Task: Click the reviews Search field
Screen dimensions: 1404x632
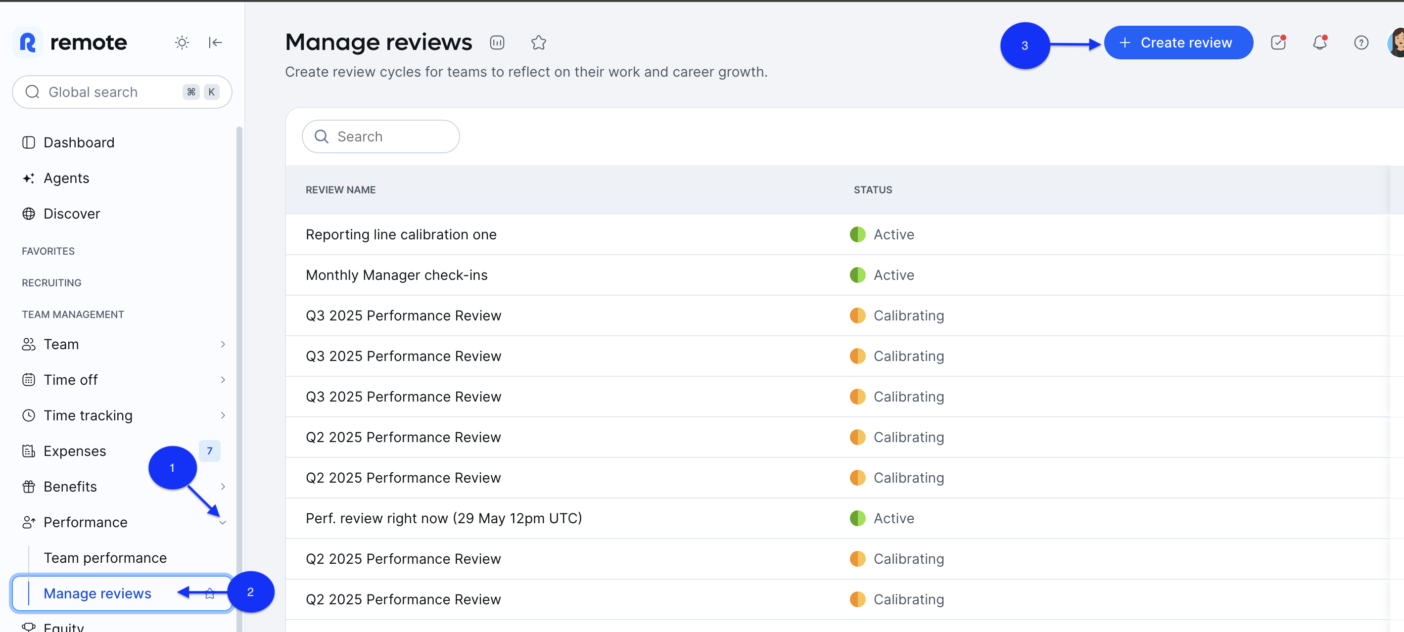Action: [x=380, y=137]
